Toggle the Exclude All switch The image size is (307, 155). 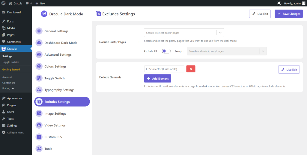click(166, 51)
